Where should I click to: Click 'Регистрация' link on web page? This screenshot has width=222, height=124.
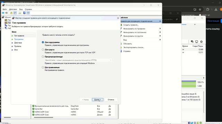point(213,21)
